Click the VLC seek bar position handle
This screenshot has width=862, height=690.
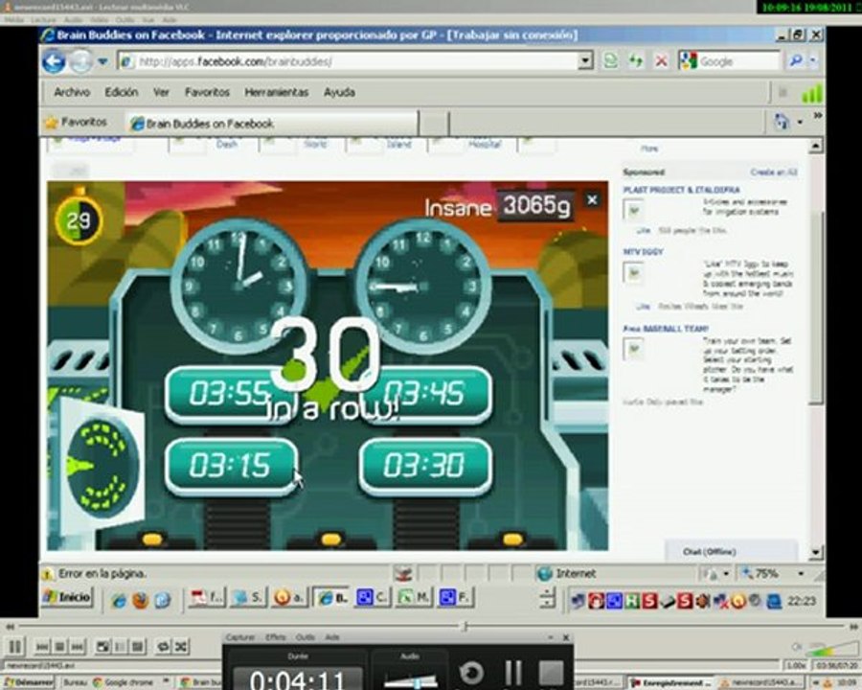(x=465, y=626)
